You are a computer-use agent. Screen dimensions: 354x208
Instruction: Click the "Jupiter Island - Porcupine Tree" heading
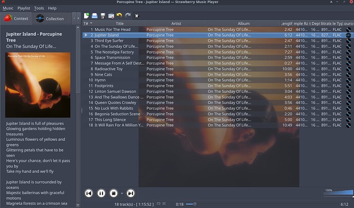(x=34, y=37)
